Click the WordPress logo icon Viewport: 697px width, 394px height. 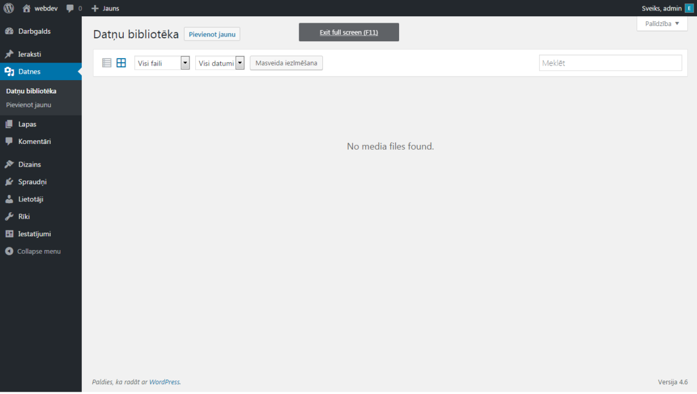(9, 8)
